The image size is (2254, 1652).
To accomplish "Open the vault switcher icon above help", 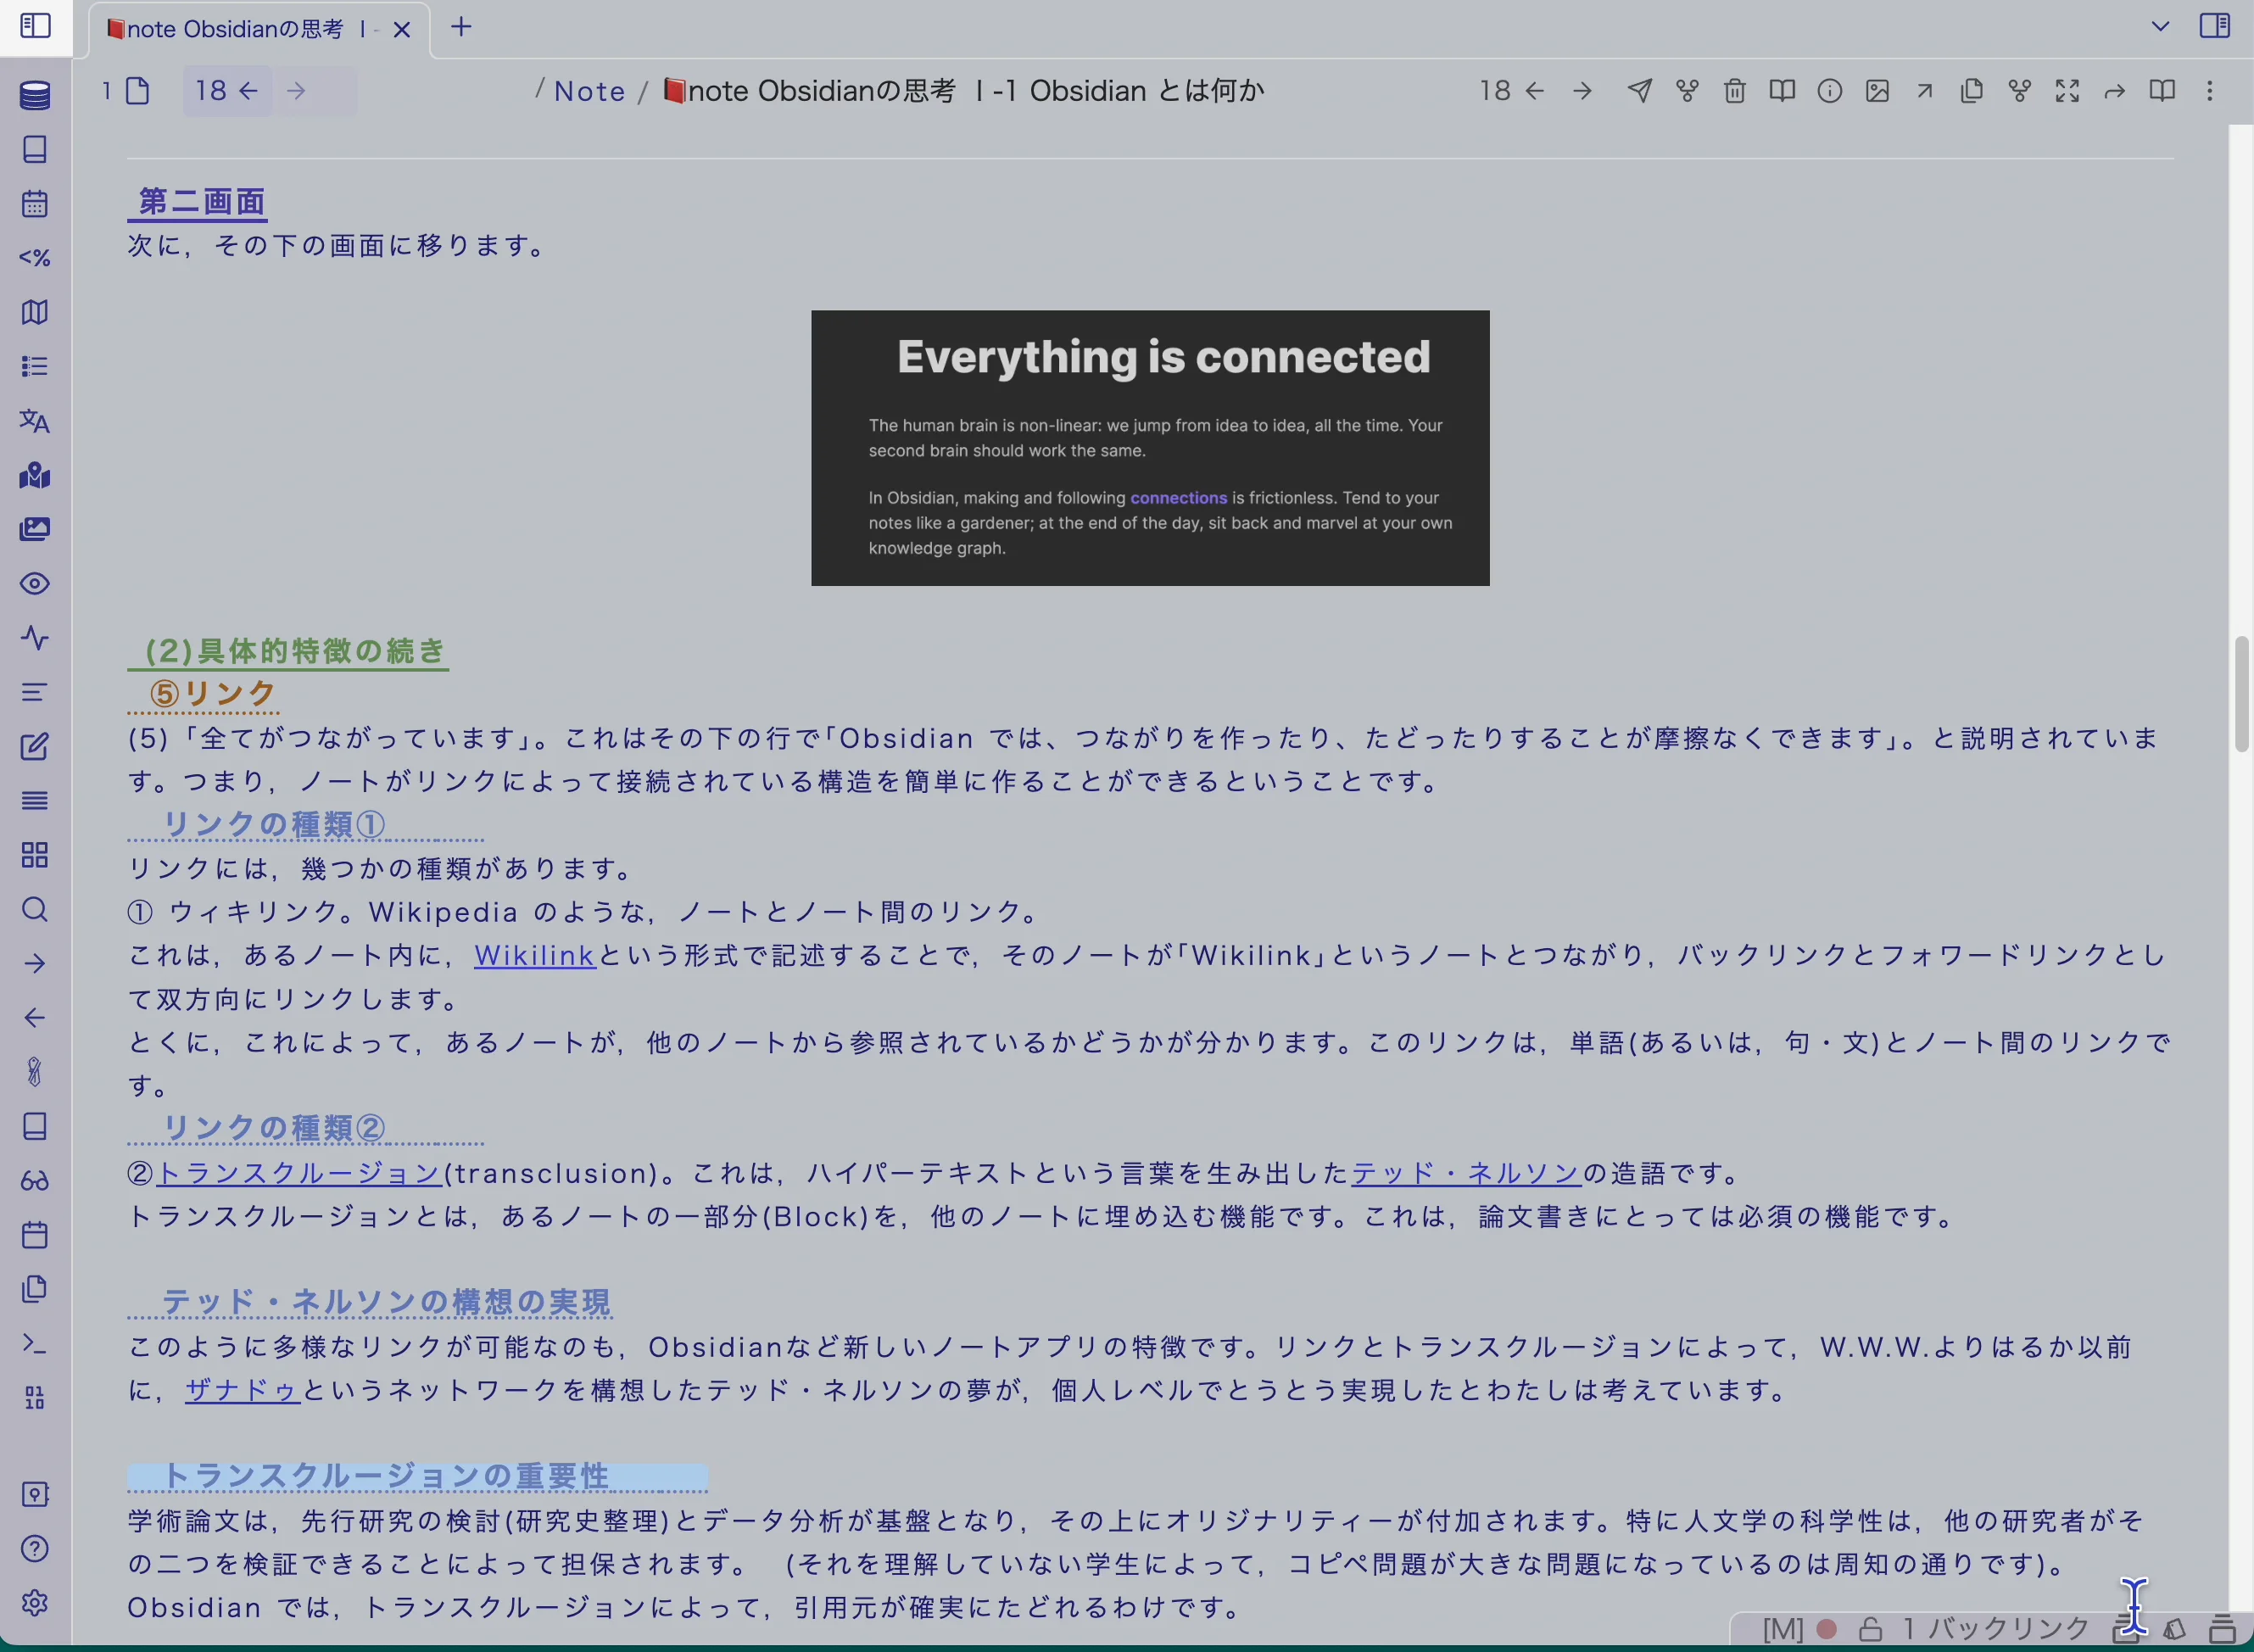I will click(35, 1494).
